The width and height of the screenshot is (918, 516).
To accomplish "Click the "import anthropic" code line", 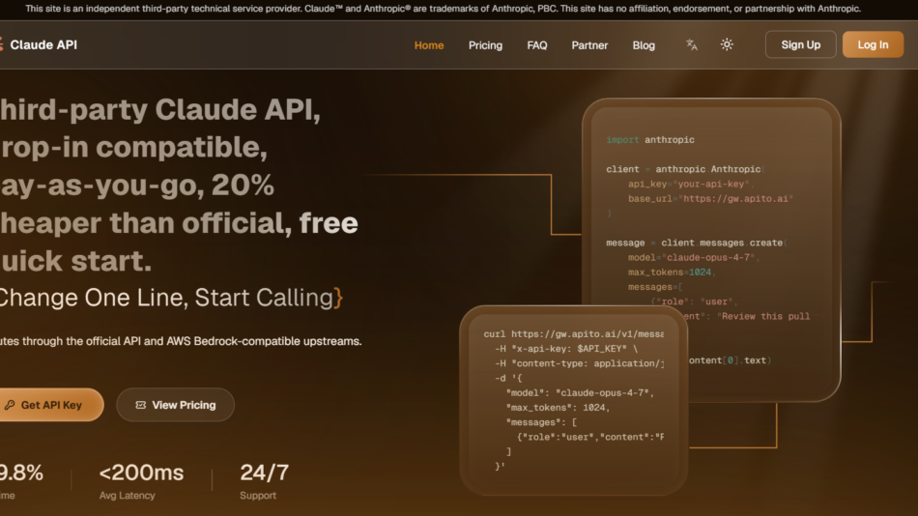I will tap(650, 140).
